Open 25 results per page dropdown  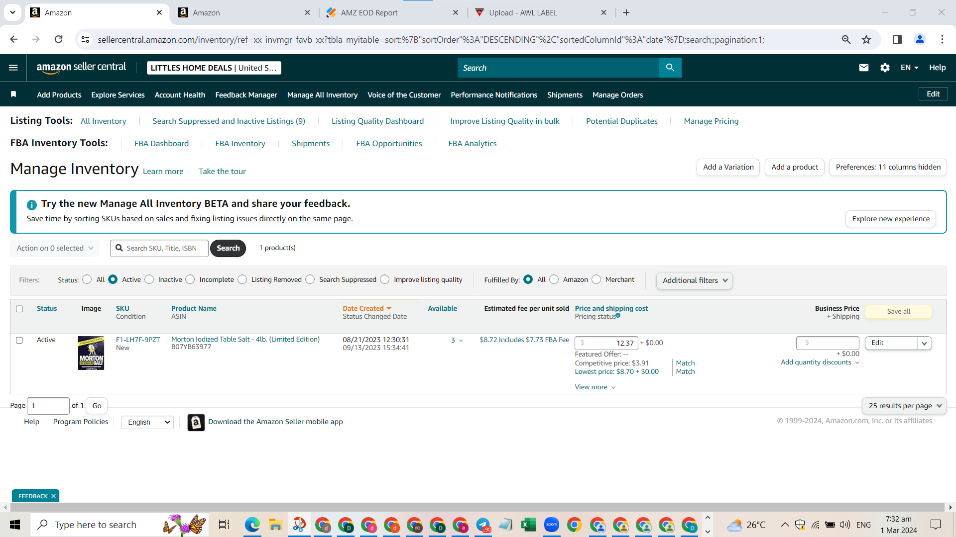[904, 406]
